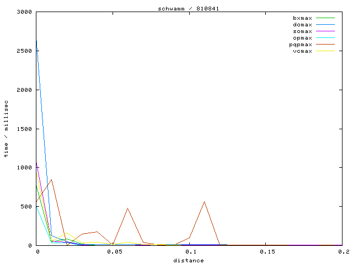Click the 0.2 x-axis tick label
The width and height of the screenshot is (353, 264).
(344, 251)
